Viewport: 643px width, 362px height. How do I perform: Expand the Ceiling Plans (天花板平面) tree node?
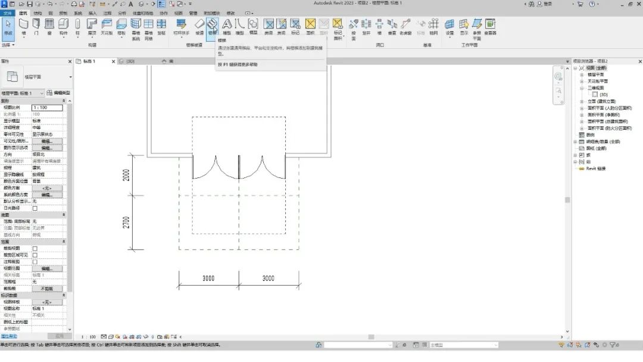pyautogui.click(x=582, y=82)
